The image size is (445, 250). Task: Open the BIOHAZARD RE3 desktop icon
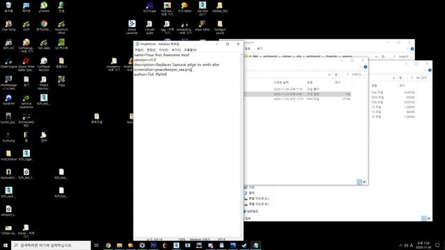(x=26, y=120)
